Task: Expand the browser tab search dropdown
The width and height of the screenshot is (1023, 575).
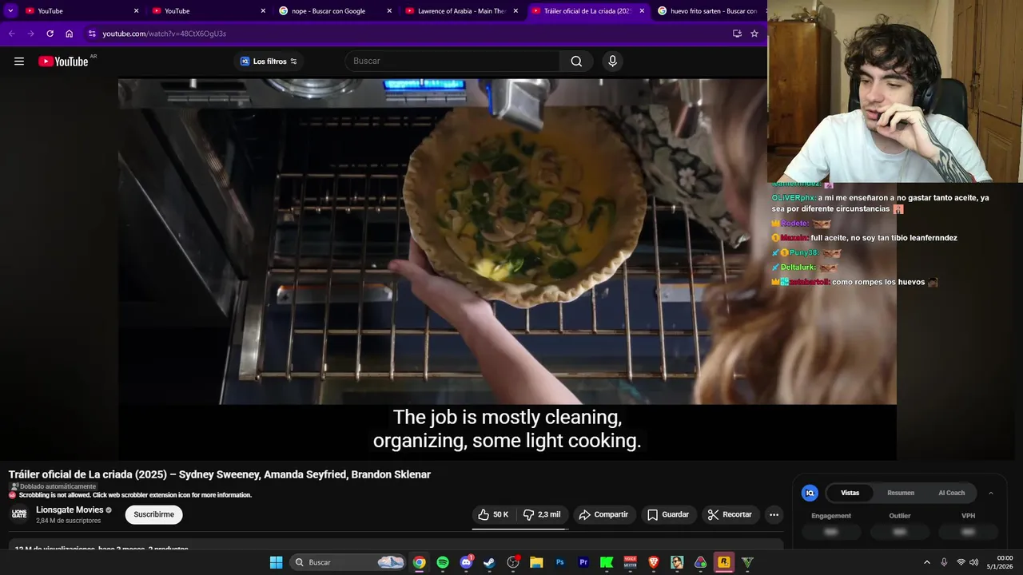Action: [x=10, y=10]
